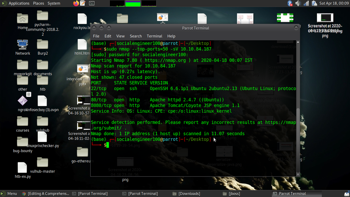350x197 pixels.
Task: Open the myworkgit folder
Action: click(x=23, y=68)
